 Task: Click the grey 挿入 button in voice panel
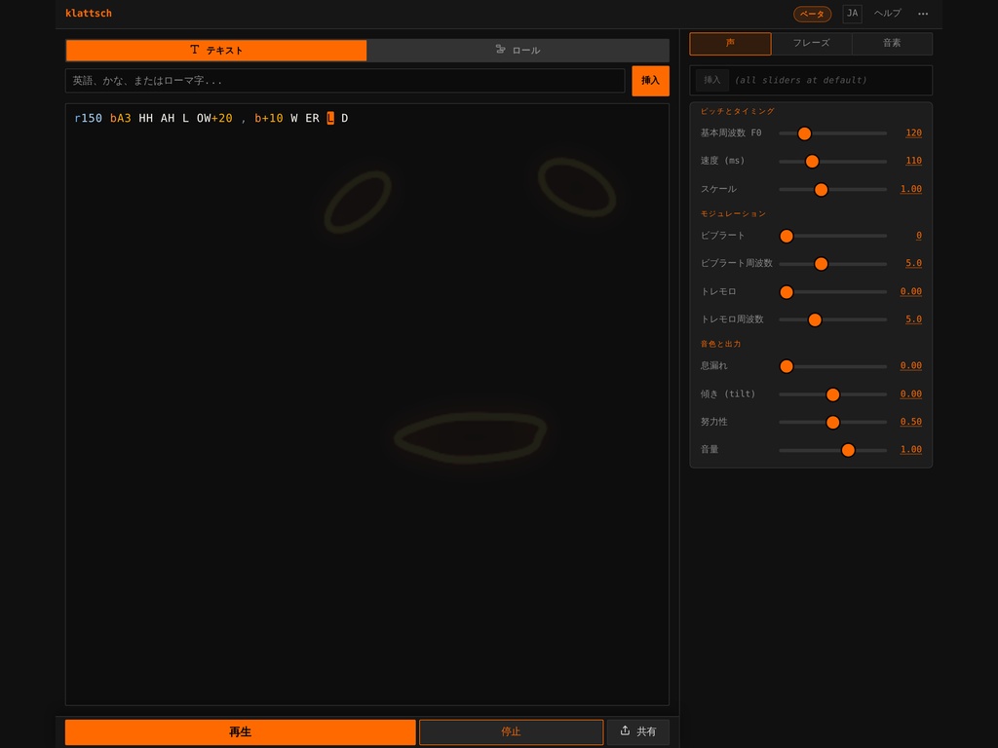pyautogui.click(x=711, y=80)
